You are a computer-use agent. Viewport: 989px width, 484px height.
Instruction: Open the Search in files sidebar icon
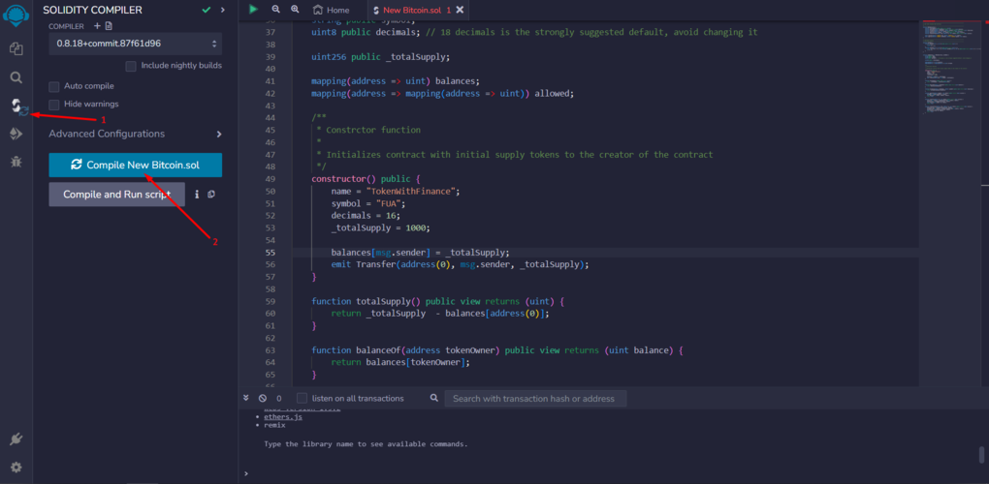(16, 77)
